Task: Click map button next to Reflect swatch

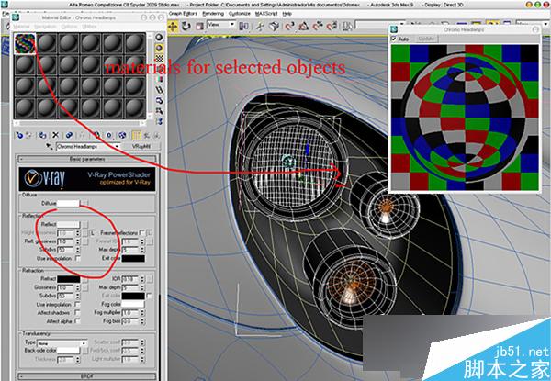Action: pyautogui.click(x=84, y=224)
